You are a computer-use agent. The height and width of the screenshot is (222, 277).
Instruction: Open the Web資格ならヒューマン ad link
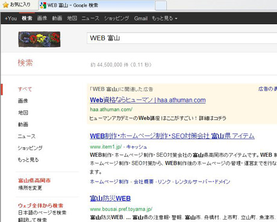click(148, 100)
